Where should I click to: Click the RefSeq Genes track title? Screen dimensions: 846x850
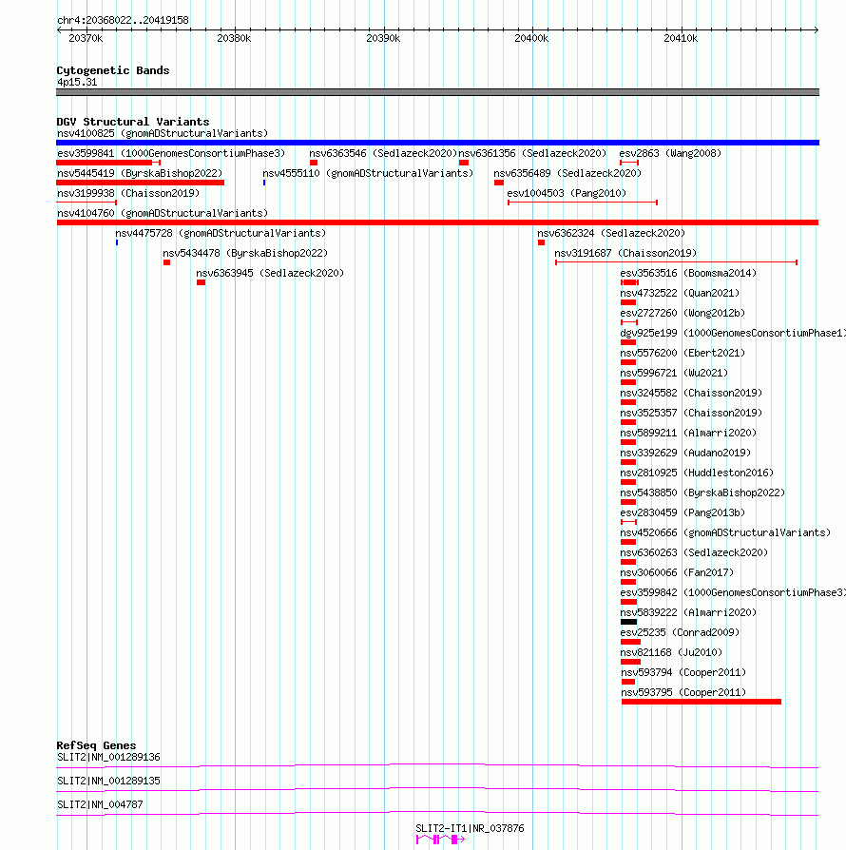click(x=96, y=745)
